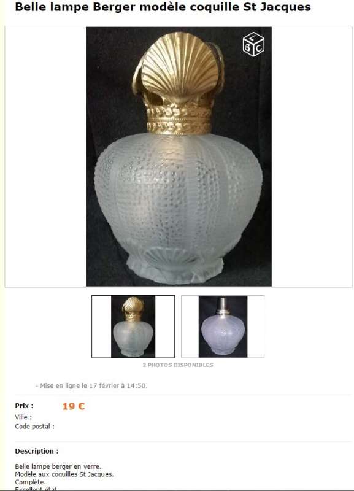The width and height of the screenshot is (354, 491).
Task: Click the LBC cube logo watermark
Action: (253, 44)
